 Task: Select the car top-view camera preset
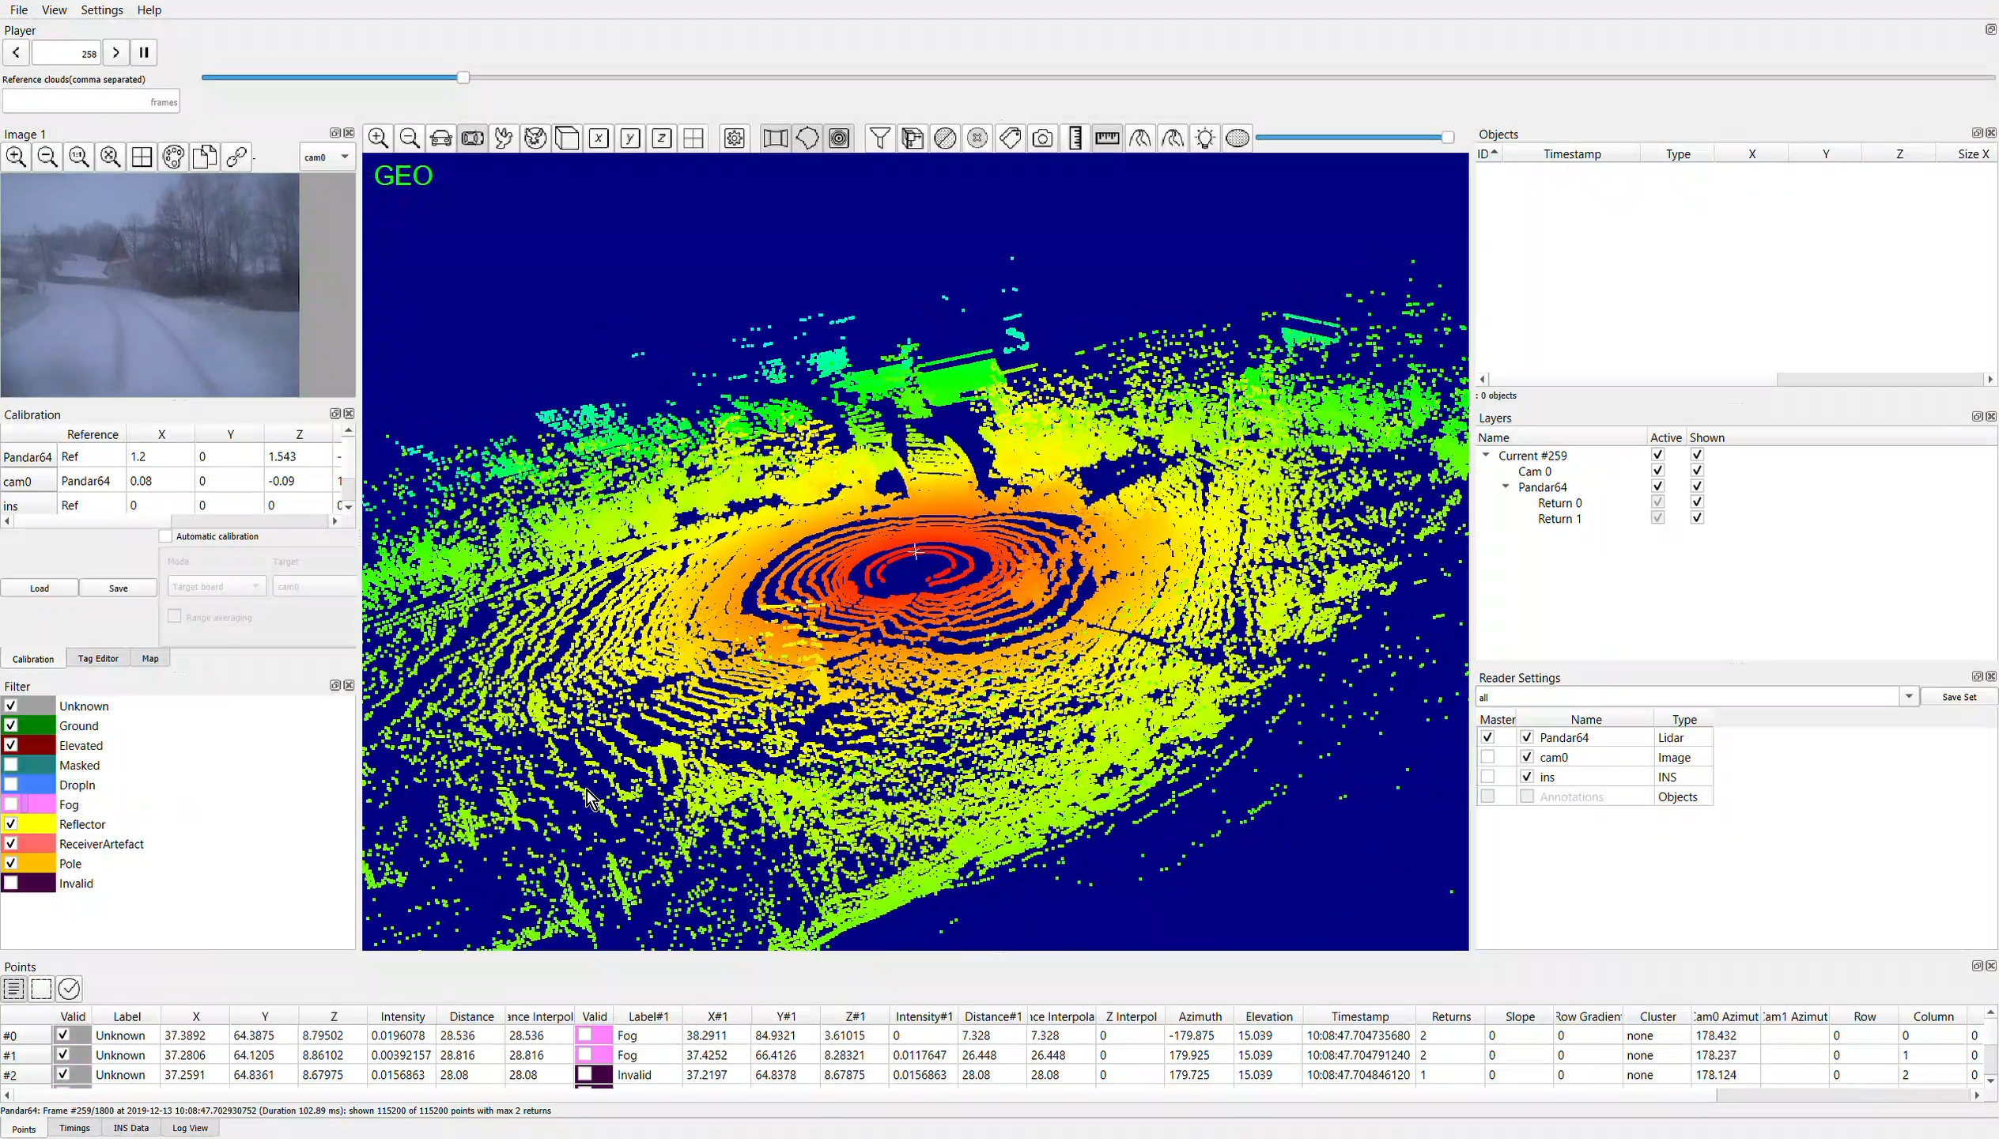tap(473, 138)
